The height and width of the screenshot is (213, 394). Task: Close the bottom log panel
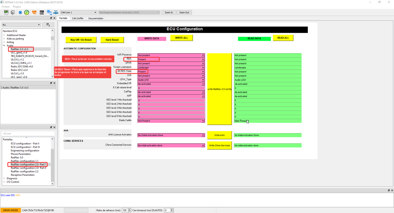pyautogui.click(x=392, y=191)
